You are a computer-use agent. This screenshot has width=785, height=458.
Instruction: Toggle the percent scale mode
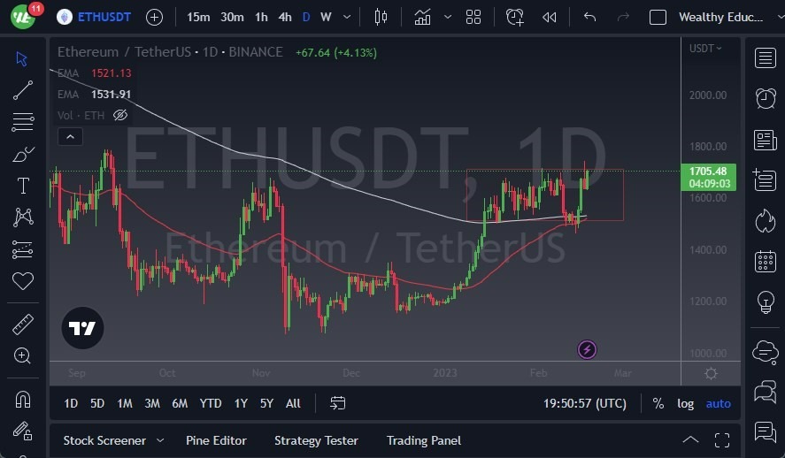point(658,403)
